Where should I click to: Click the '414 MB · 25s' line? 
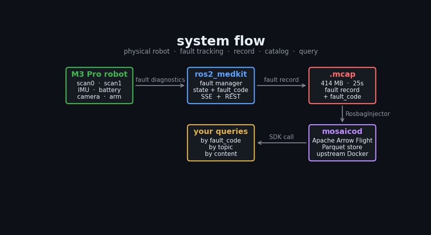(x=342, y=83)
